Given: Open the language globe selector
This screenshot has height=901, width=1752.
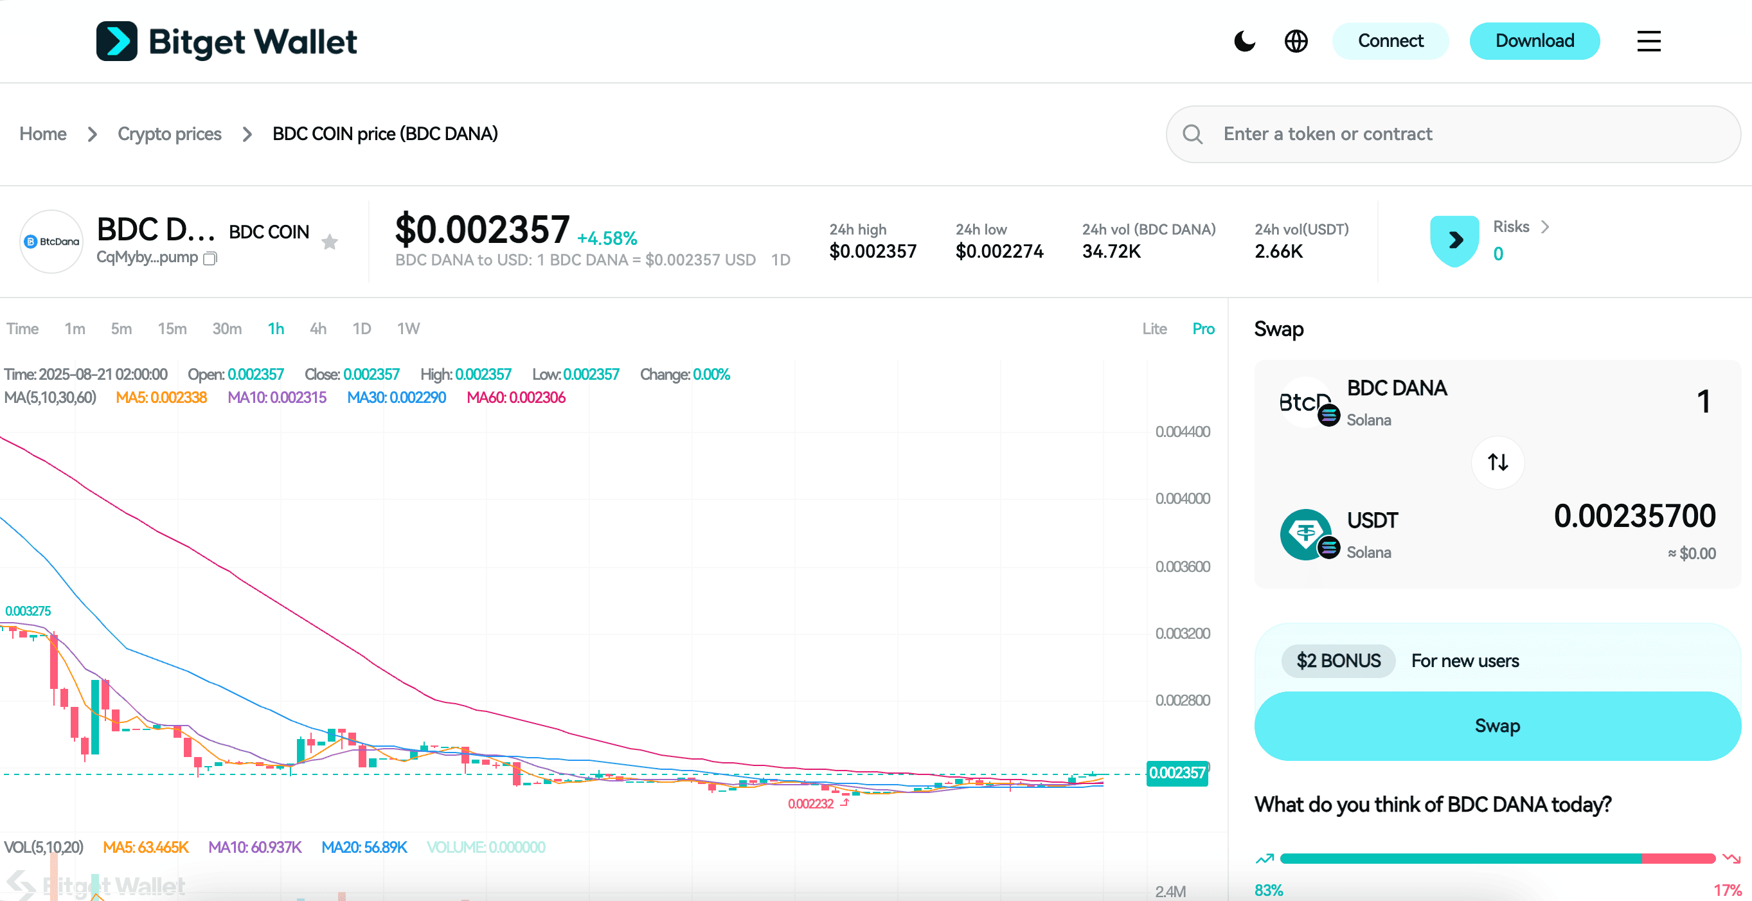Looking at the screenshot, I should pyautogui.click(x=1296, y=40).
